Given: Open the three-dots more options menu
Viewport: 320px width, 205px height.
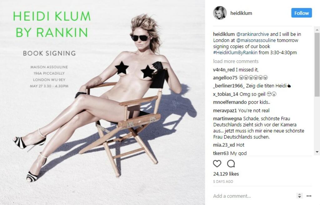Looking at the screenshot, I should [309, 196].
